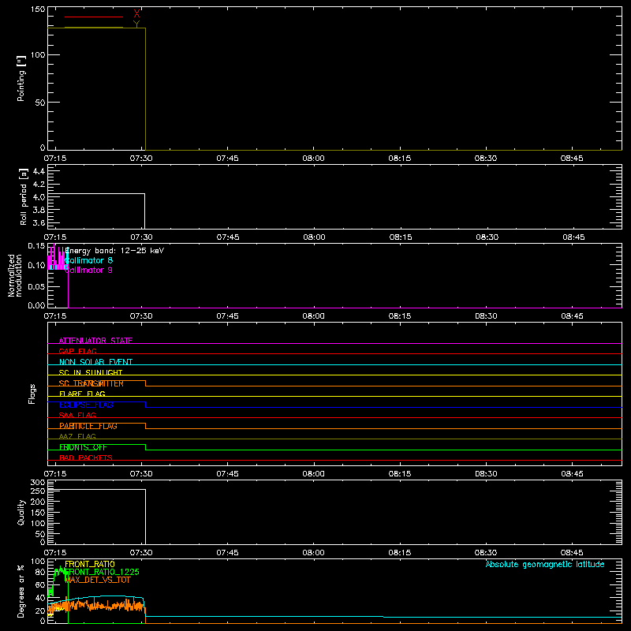Click the 300 value on Quality axis
631x631 pixels.
[38, 483]
